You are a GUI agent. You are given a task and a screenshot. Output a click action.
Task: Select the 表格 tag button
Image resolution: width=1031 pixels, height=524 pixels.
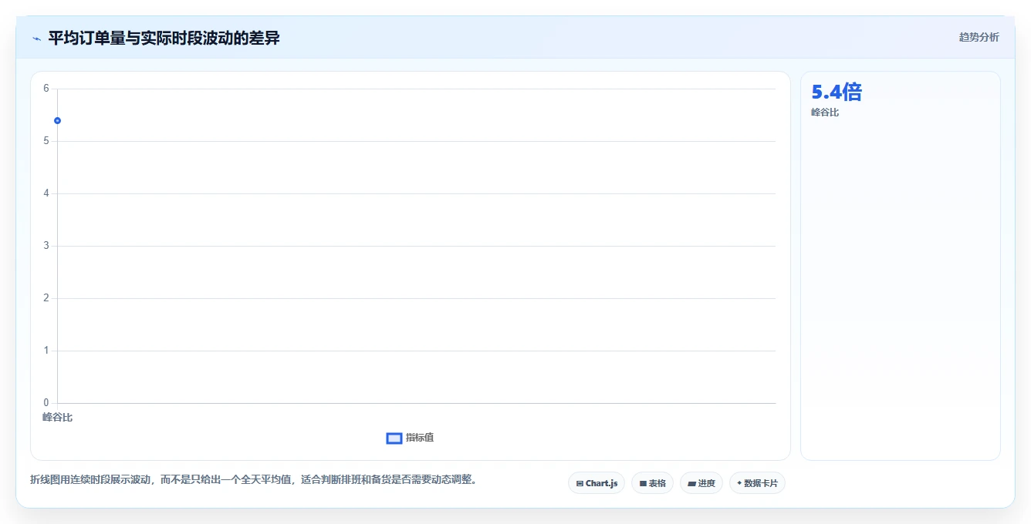(652, 483)
